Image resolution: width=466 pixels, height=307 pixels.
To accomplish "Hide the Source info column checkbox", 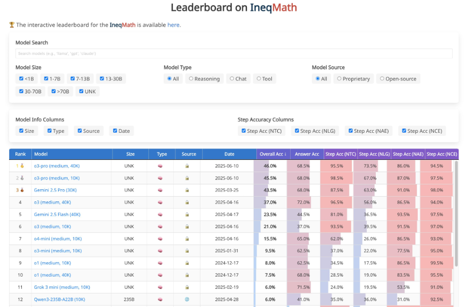I will (x=79, y=131).
